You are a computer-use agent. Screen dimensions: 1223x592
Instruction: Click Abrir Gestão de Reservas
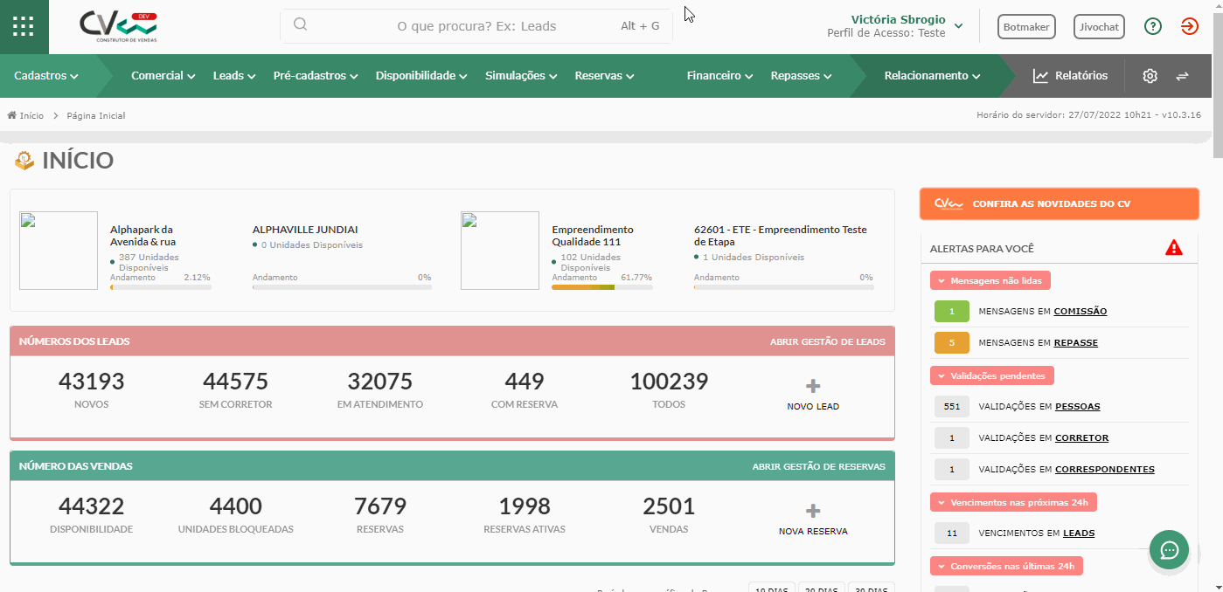click(818, 466)
